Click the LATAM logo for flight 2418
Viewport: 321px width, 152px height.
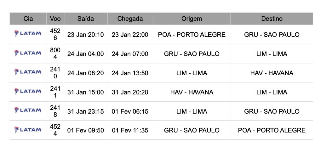click(28, 111)
